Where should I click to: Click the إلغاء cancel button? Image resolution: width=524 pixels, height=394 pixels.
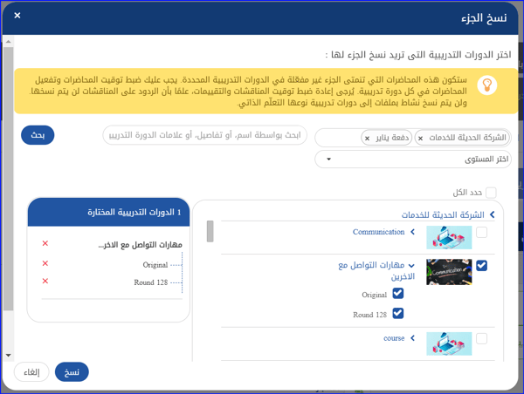(31, 372)
